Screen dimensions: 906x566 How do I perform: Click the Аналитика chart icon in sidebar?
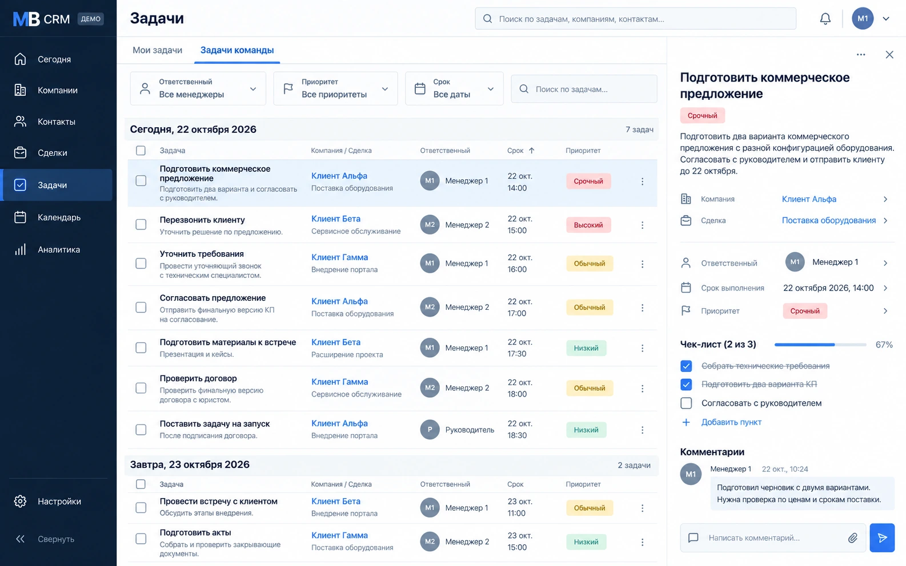click(20, 249)
